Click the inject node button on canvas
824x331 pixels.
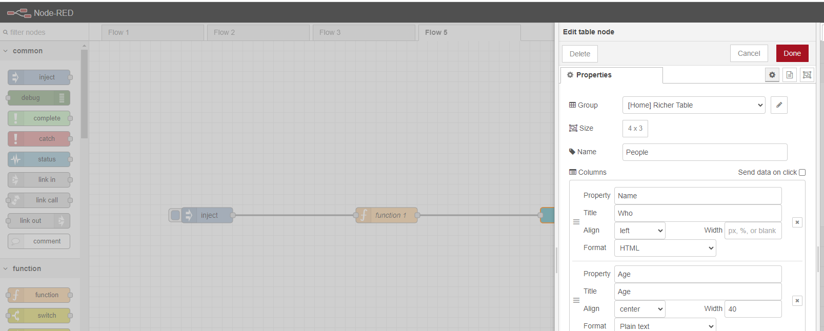click(x=175, y=215)
